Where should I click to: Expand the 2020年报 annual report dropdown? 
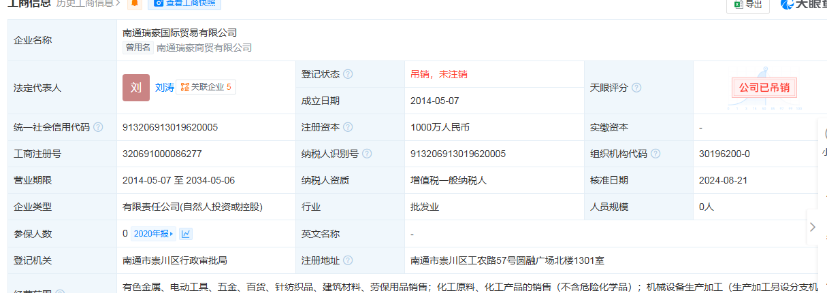[153, 234]
